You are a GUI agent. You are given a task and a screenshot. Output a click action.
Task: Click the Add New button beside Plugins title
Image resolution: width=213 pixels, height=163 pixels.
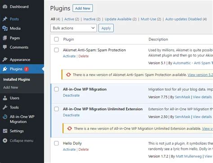(83, 8)
